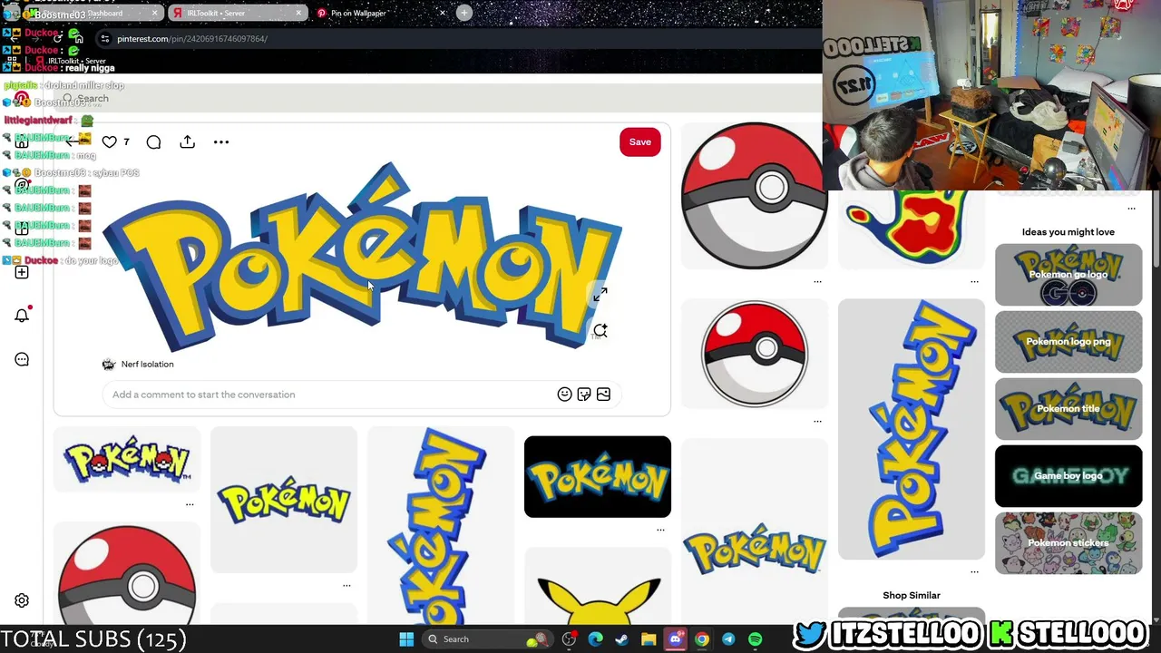Open the tall vertical Pokemon logo pin

click(912, 429)
